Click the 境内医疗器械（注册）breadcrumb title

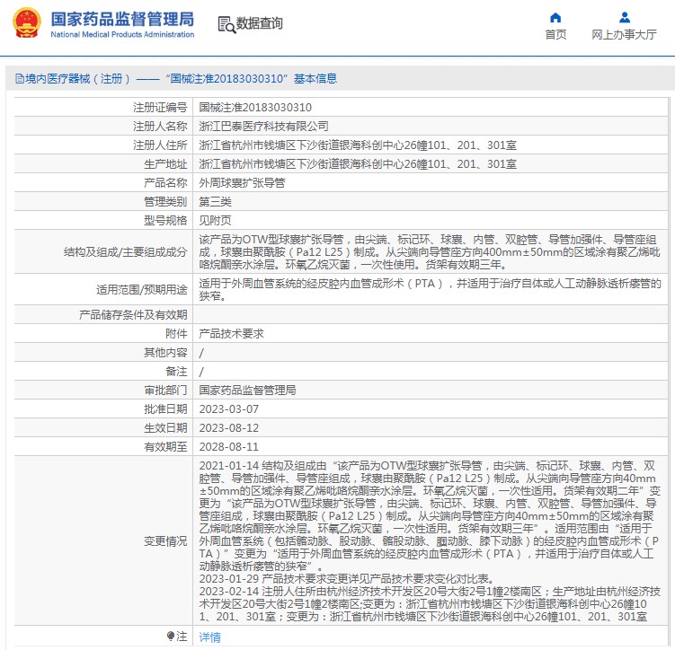point(77,79)
